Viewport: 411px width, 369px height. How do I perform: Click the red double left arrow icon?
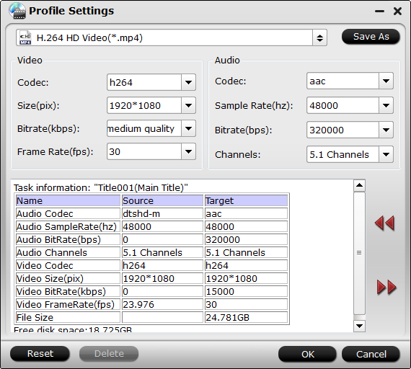coord(384,223)
